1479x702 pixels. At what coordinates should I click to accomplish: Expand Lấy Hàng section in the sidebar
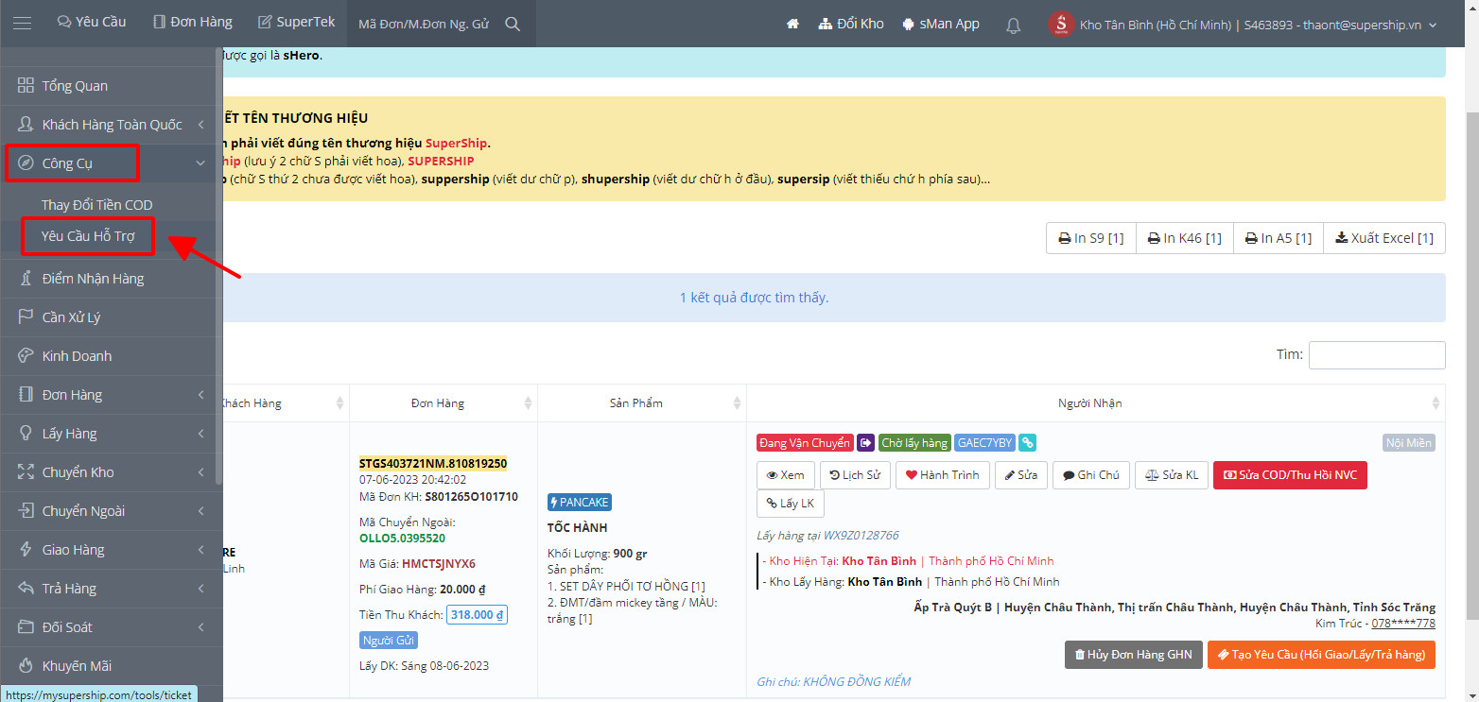(112, 434)
